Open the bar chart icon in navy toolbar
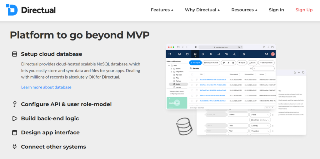 [218, 54]
